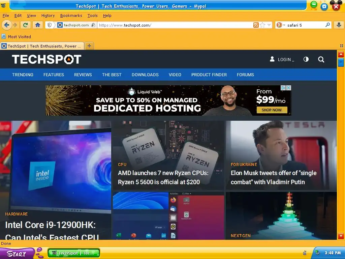Open the TRENDING nav item

23,75
